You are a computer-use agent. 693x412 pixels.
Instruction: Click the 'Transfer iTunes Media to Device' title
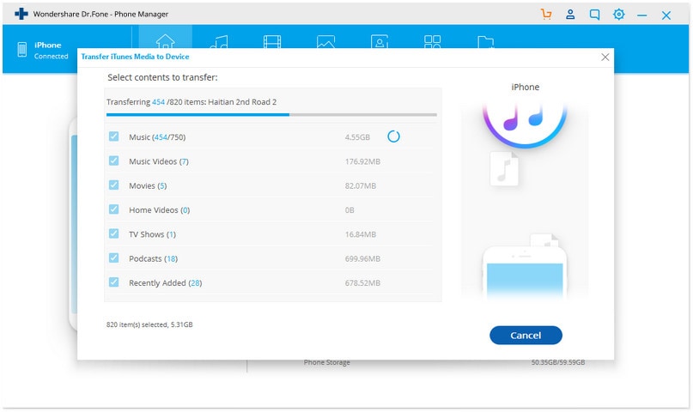click(x=135, y=57)
